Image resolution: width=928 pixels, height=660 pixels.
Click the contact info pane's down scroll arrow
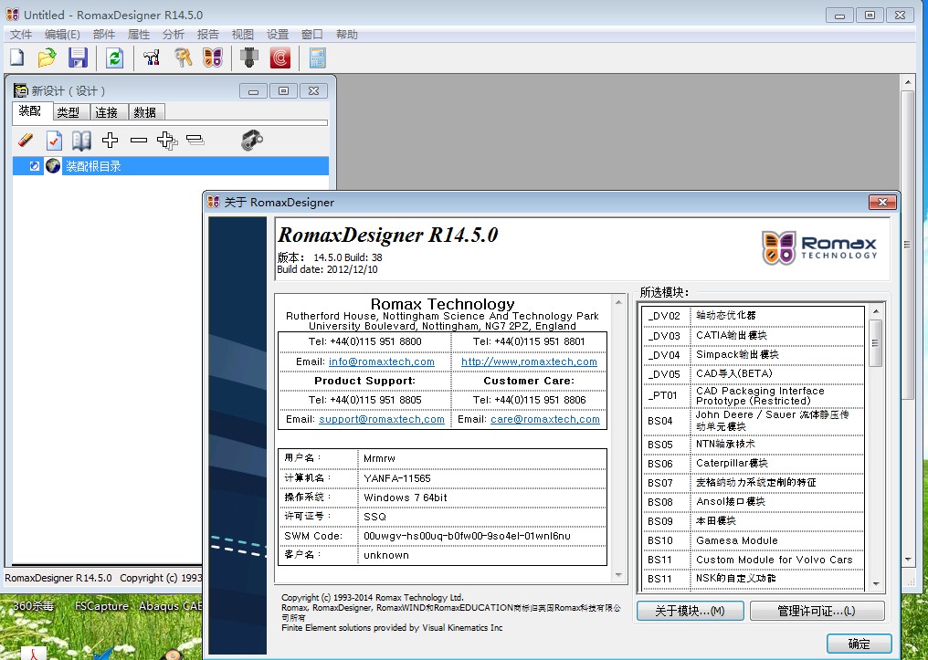pyautogui.click(x=618, y=574)
